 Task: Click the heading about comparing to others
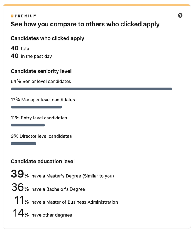click(x=85, y=24)
